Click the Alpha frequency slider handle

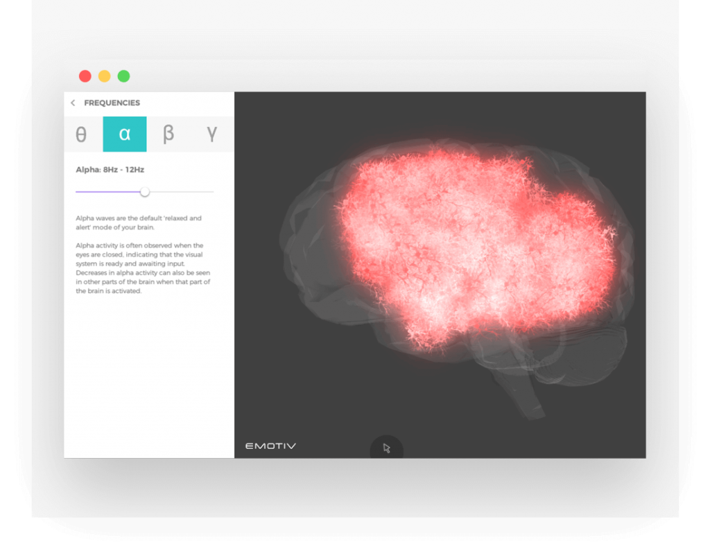[x=144, y=192]
